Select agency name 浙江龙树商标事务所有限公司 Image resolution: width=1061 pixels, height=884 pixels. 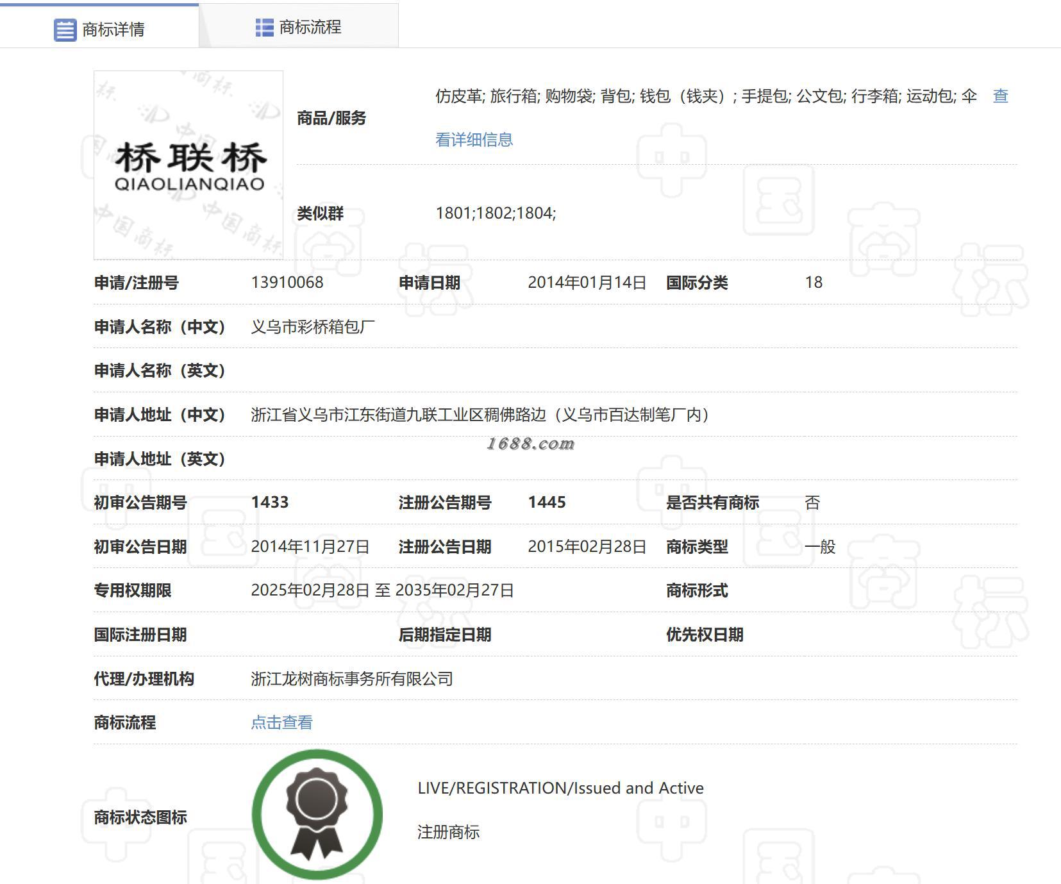pyautogui.click(x=352, y=679)
